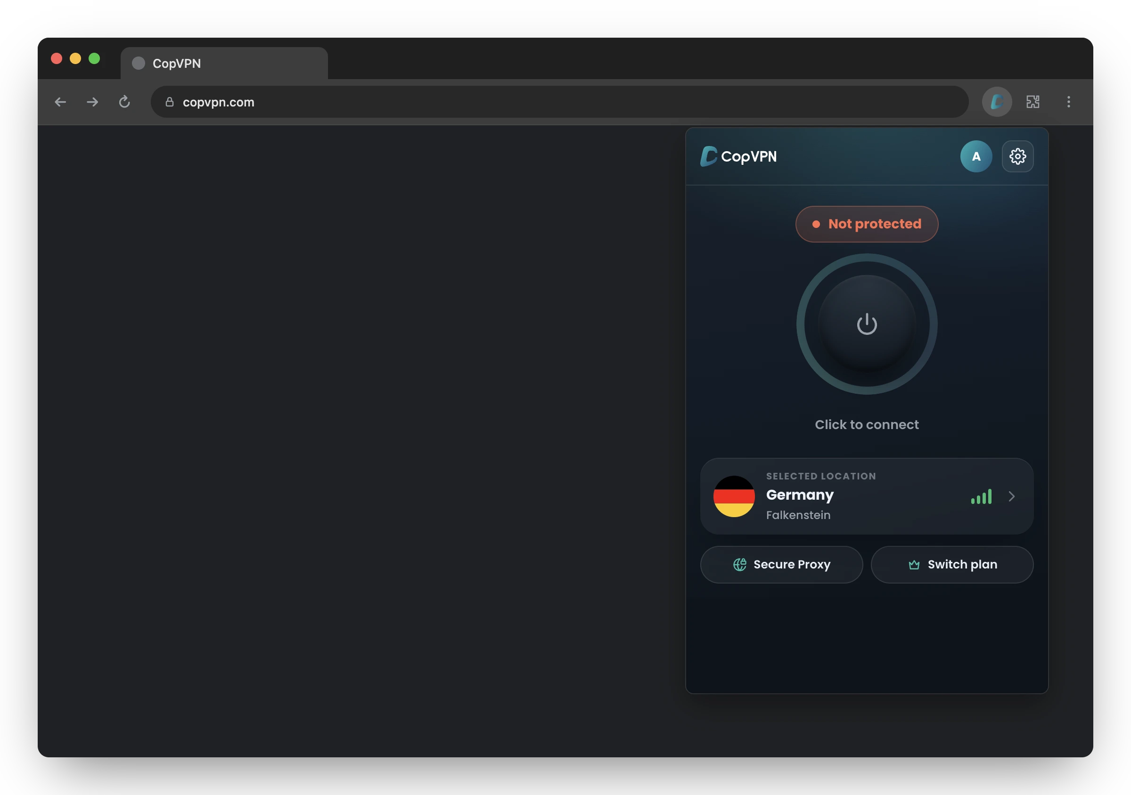Expand location list with the chevron arrow
1131x795 pixels.
click(1011, 497)
